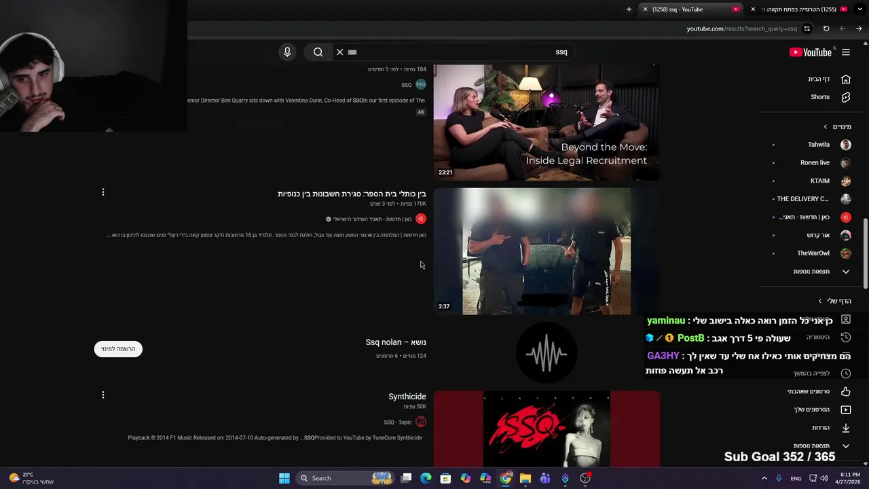Open the Ssq nolan topic waveform avatar
The height and width of the screenshot is (489, 869).
pyautogui.click(x=547, y=353)
